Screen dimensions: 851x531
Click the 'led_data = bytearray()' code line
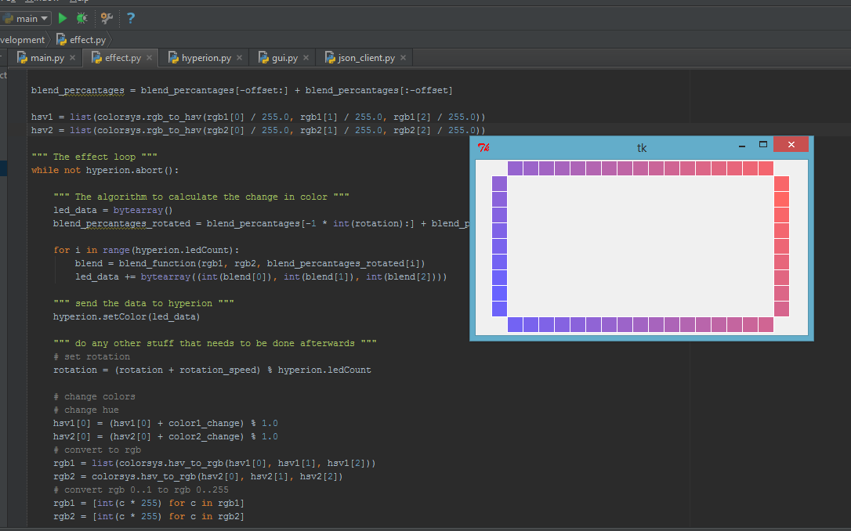113,211
